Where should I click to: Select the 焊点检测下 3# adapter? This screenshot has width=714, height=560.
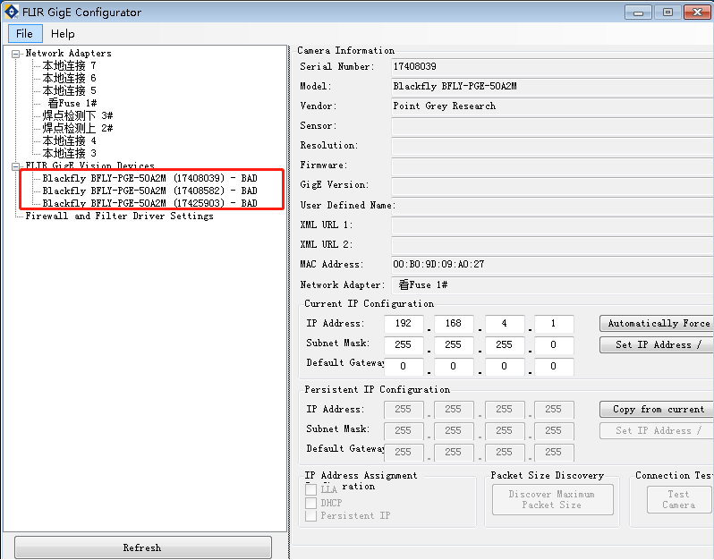[78, 115]
